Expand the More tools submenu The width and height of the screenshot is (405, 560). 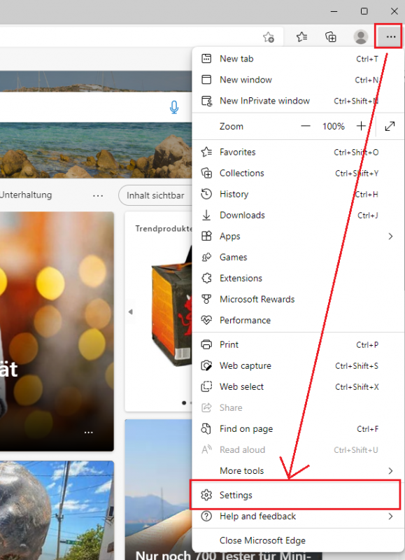tap(298, 470)
